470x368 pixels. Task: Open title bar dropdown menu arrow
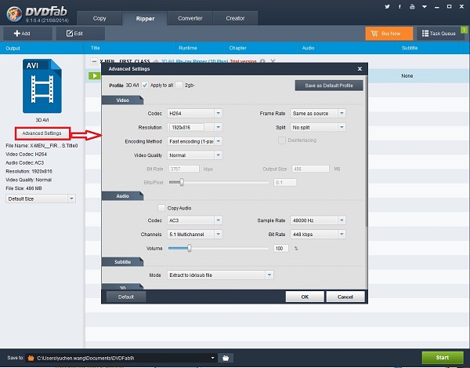coord(425,6)
